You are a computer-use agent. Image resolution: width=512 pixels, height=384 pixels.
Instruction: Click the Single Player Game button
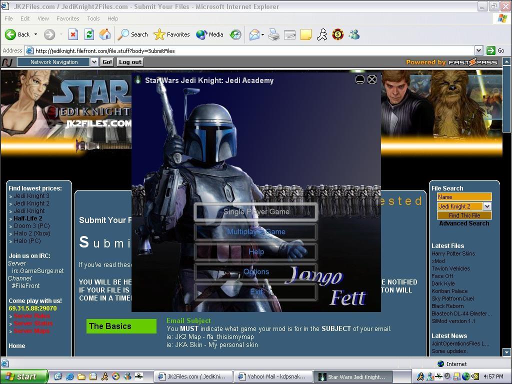point(256,212)
